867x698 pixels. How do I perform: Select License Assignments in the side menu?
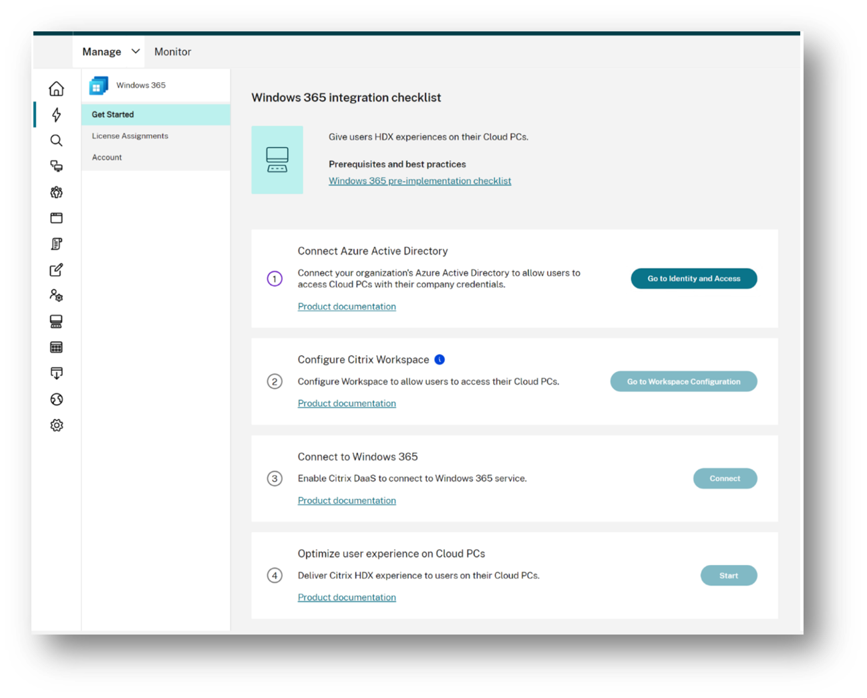coord(130,136)
